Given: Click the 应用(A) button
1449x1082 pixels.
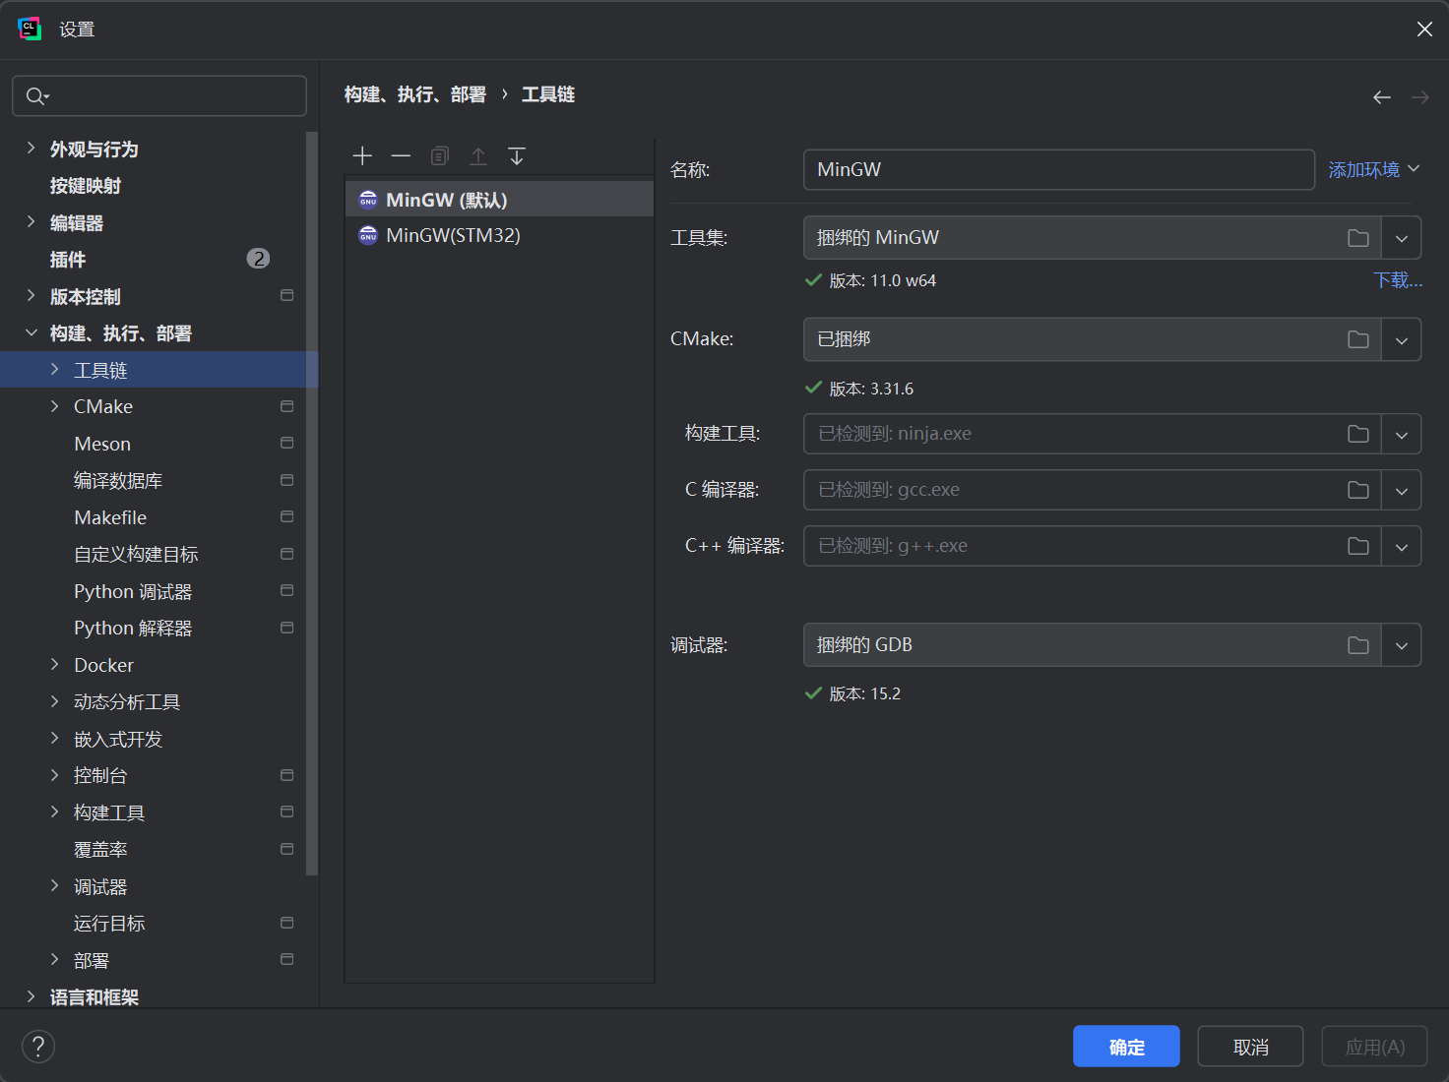Looking at the screenshot, I should click(1374, 1047).
